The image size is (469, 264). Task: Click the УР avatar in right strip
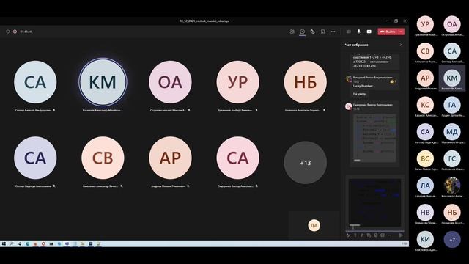[425, 24]
